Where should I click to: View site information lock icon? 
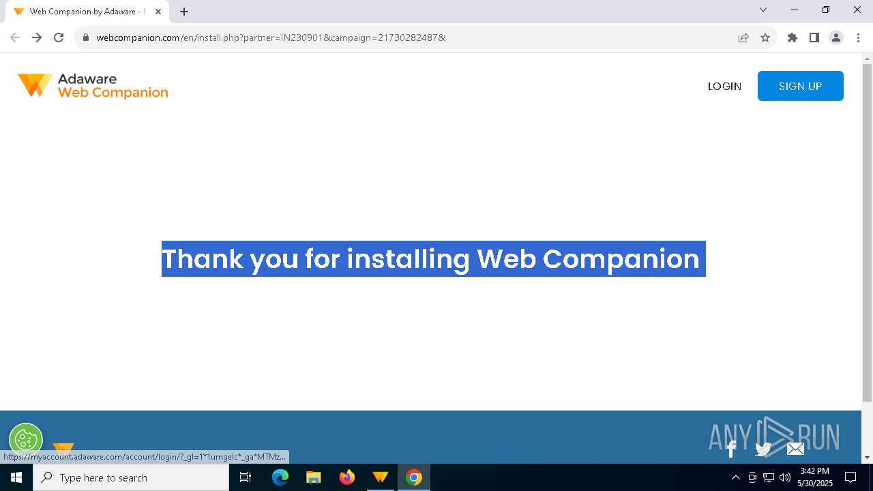(85, 38)
